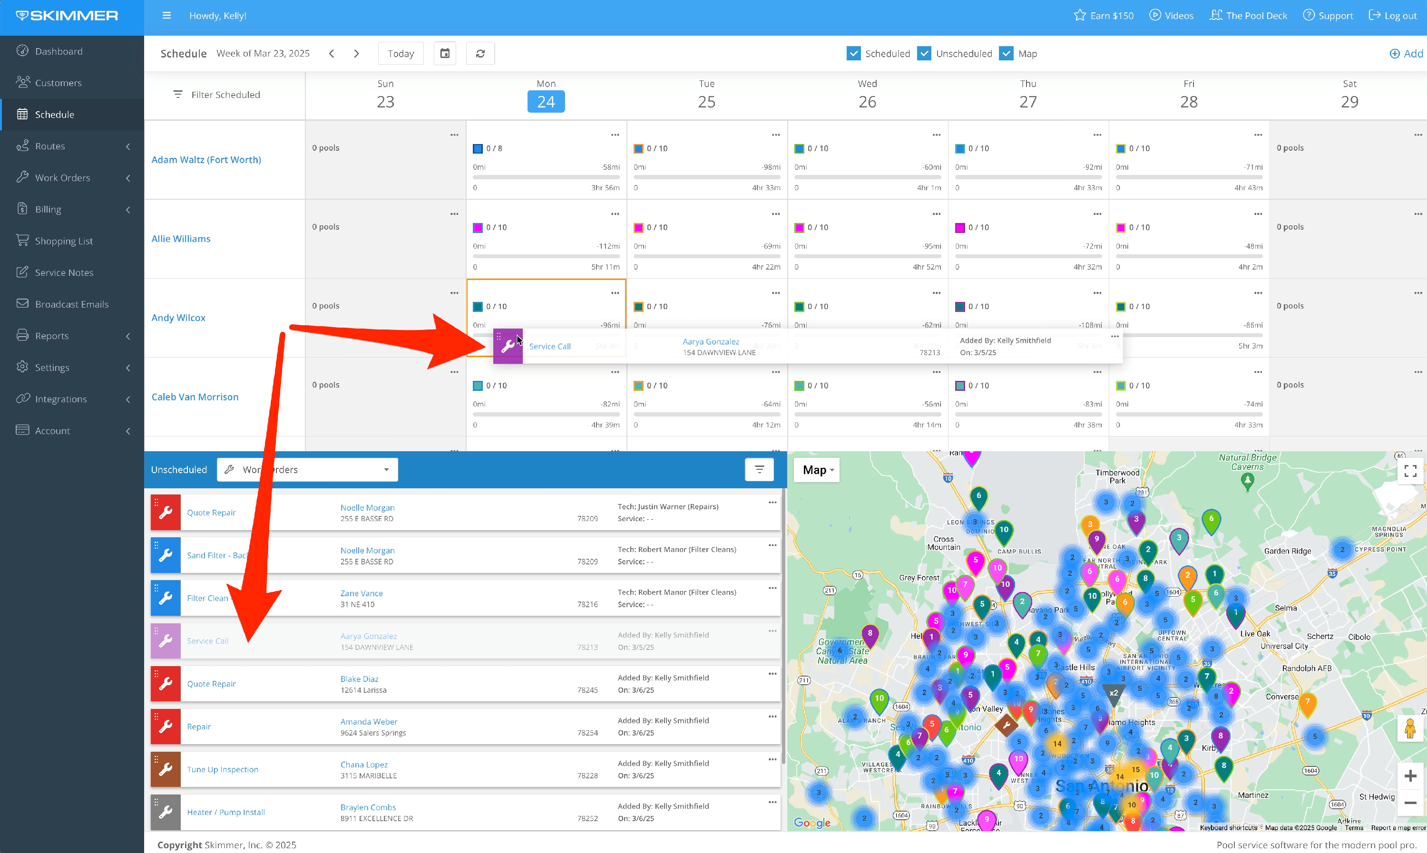Viewport: 1427px width, 853px height.
Task: Disable the Map checkbox
Action: 1006,53
